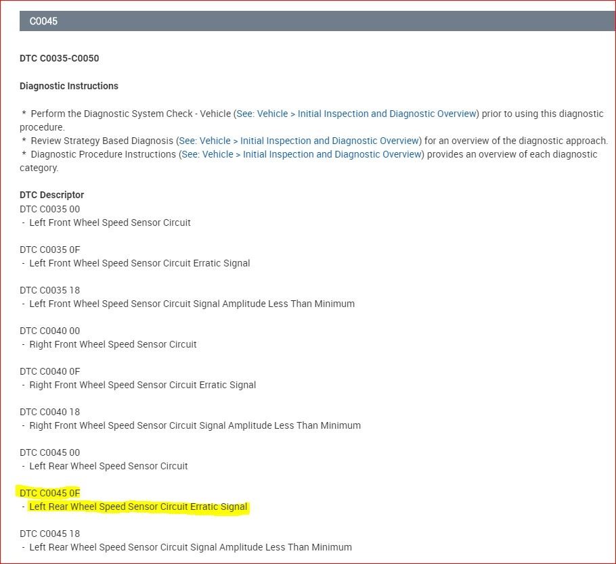Select Right Front Wheel Speed Sensor Erratic Signal line

pyautogui.click(x=143, y=385)
